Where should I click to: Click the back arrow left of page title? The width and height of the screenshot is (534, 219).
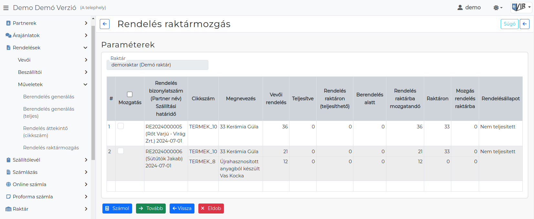point(105,24)
